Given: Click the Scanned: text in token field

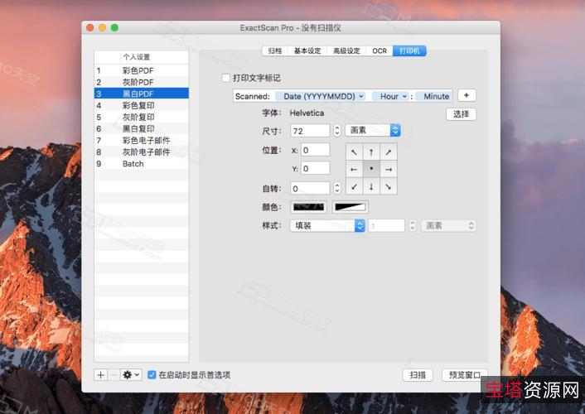Looking at the screenshot, I should (252, 96).
